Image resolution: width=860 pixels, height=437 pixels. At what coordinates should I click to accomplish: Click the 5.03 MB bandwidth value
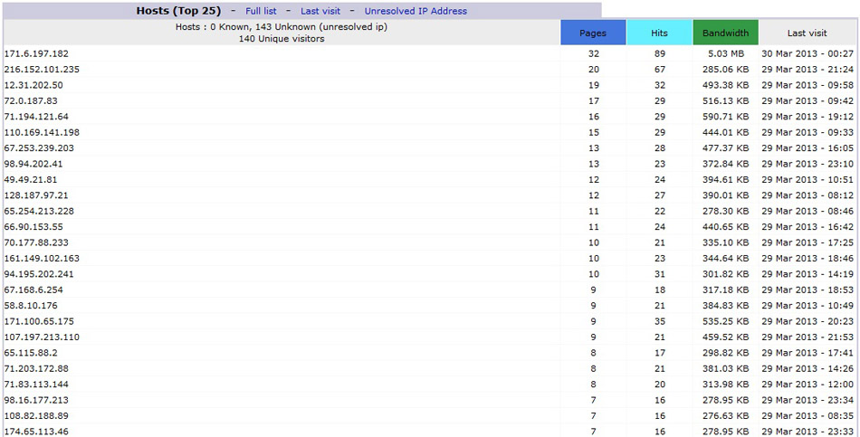(x=726, y=53)
